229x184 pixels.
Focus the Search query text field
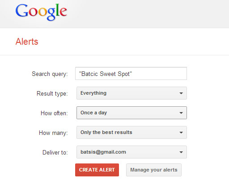131,74
